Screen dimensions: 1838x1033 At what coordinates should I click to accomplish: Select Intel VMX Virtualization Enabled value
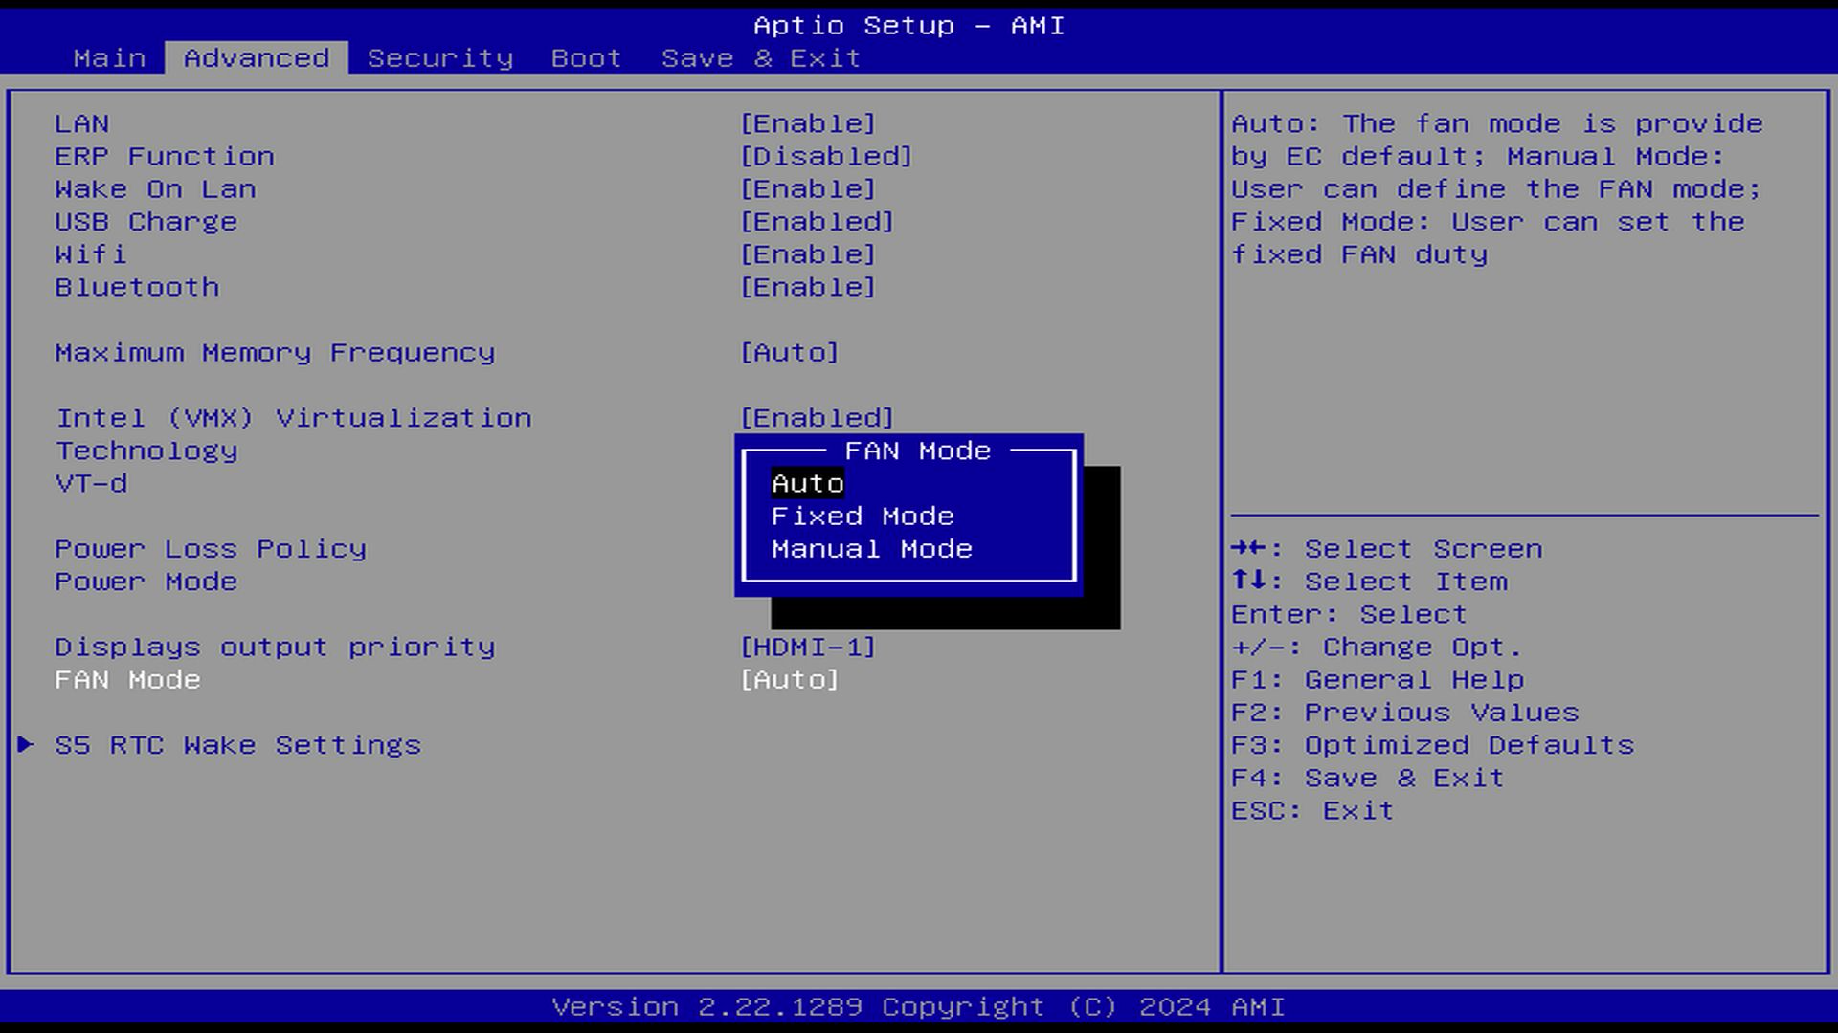pyautogui.click(x=816, y=418)
